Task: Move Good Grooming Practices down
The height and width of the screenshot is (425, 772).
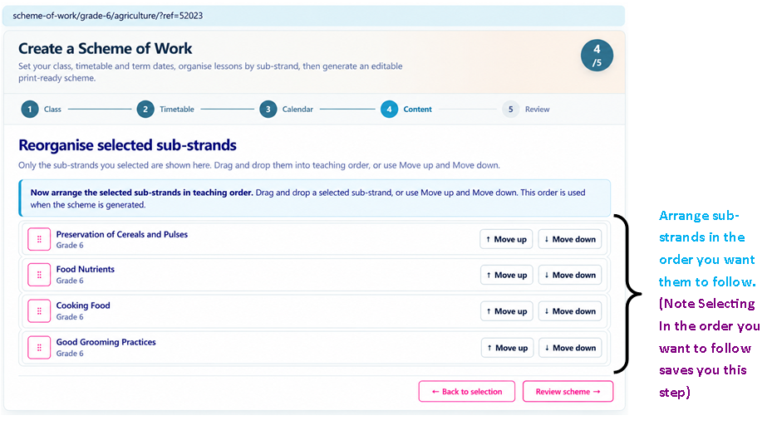Action: click(x=570, y=348)
